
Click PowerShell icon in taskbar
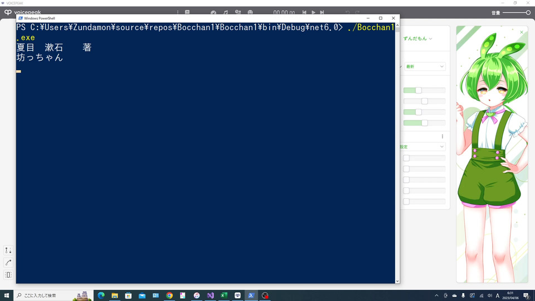point(251,295)
